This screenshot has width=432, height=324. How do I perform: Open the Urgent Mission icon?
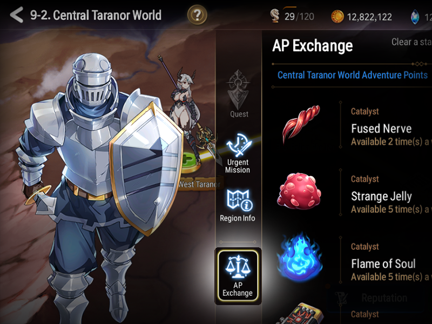click(x=238, y=154)
